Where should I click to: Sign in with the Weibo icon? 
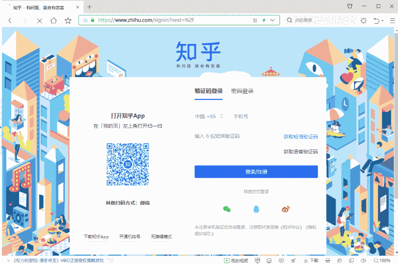[x=285, y=209]
